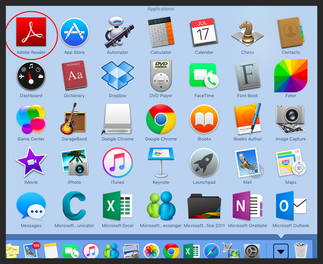Open the DVD Player app
323x264 pixels.
point(161,76)
